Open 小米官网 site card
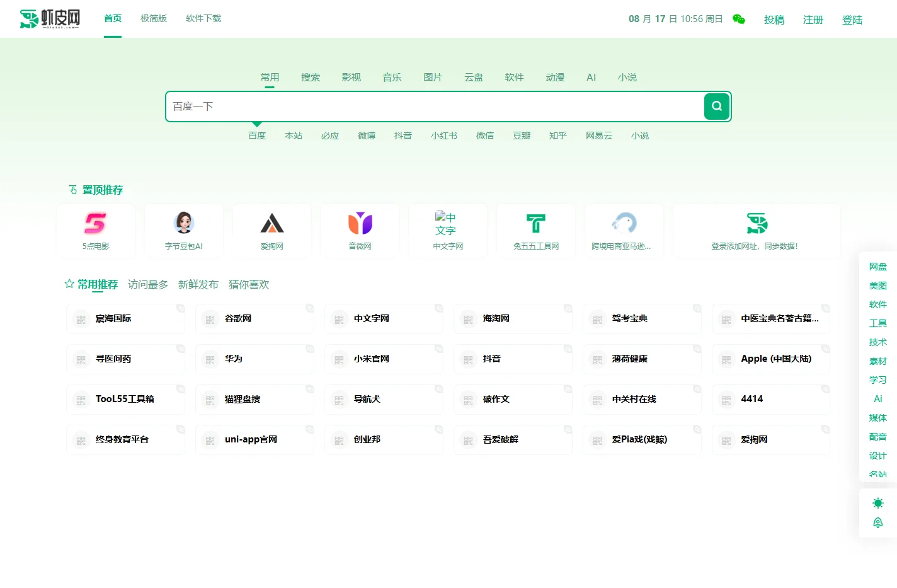Viewport: 897px width, 588px height. pos(384,359)
